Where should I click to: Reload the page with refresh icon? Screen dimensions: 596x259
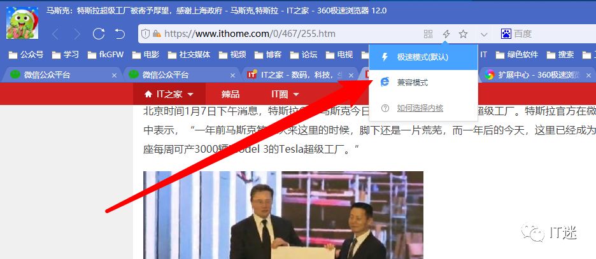click(99, 34)
